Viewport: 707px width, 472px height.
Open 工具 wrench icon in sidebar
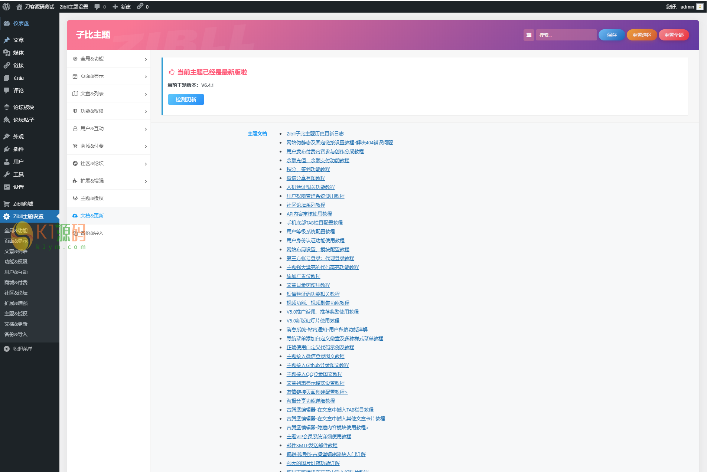(7, 174)
